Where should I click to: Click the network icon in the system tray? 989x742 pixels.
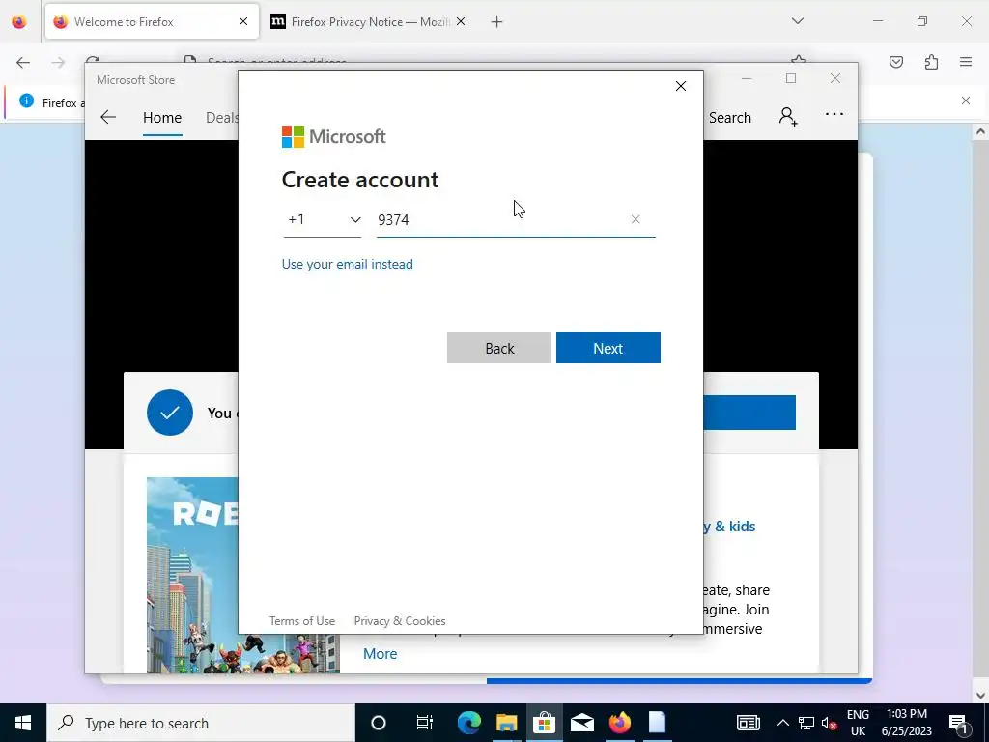point(806,723)
